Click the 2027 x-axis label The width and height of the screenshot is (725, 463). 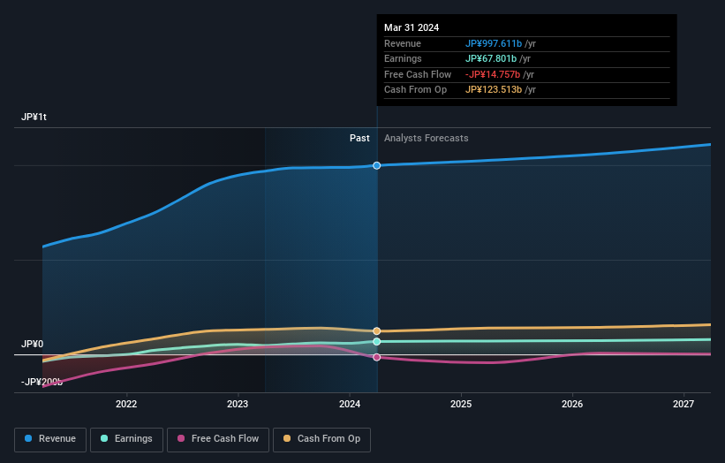[x=683, y=405]
